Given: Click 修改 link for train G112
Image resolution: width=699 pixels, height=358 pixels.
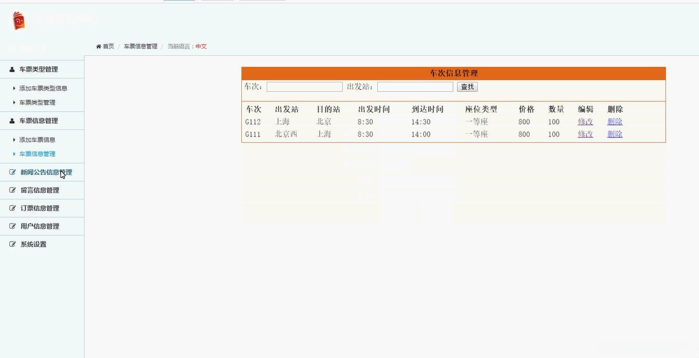Looking at the screenshot, I should 585,122.
